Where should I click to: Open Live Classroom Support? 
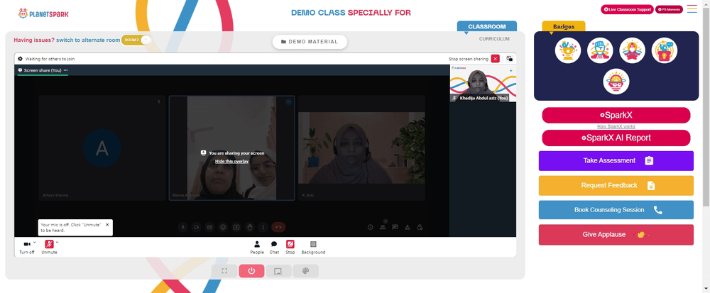coord(627,9)
